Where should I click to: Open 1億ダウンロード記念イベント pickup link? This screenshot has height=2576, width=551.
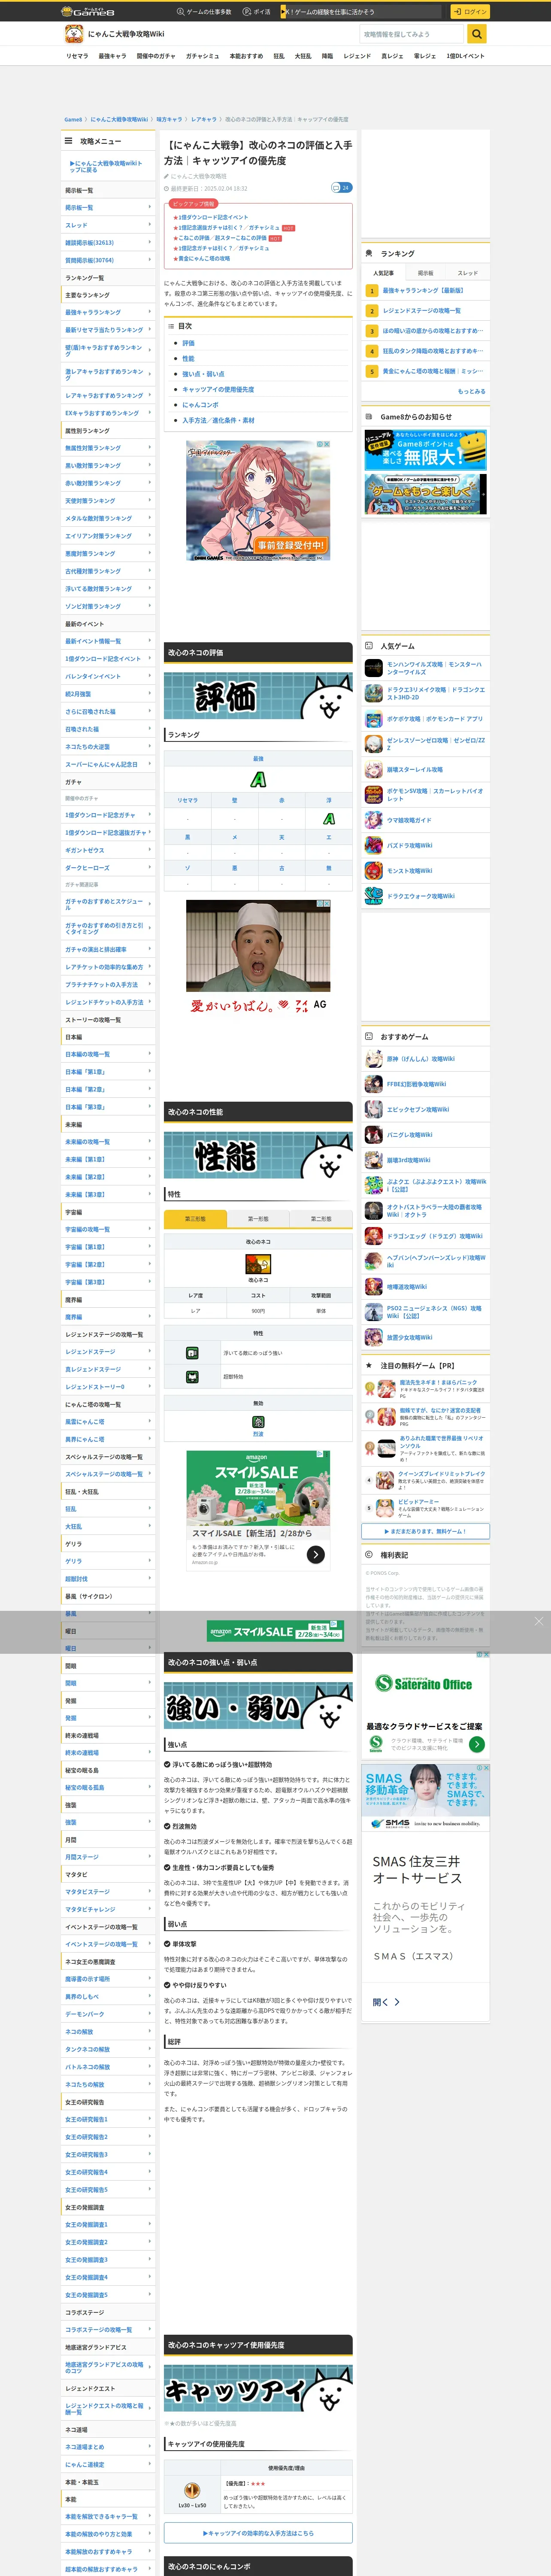(213, 217)
